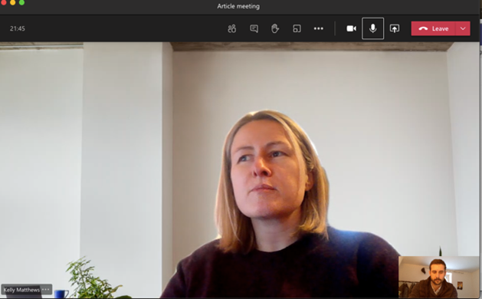The height and width of the screenshot is (299, 482).
Task: Show the participants panel
Action: 231,28
